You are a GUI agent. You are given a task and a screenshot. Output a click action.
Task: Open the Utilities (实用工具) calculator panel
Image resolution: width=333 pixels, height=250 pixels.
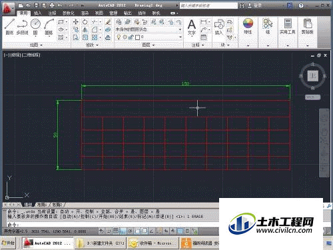pyautogui.click(x=288, y=27)
